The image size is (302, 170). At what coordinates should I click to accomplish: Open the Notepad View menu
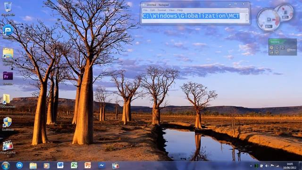(x=172, y=10)
